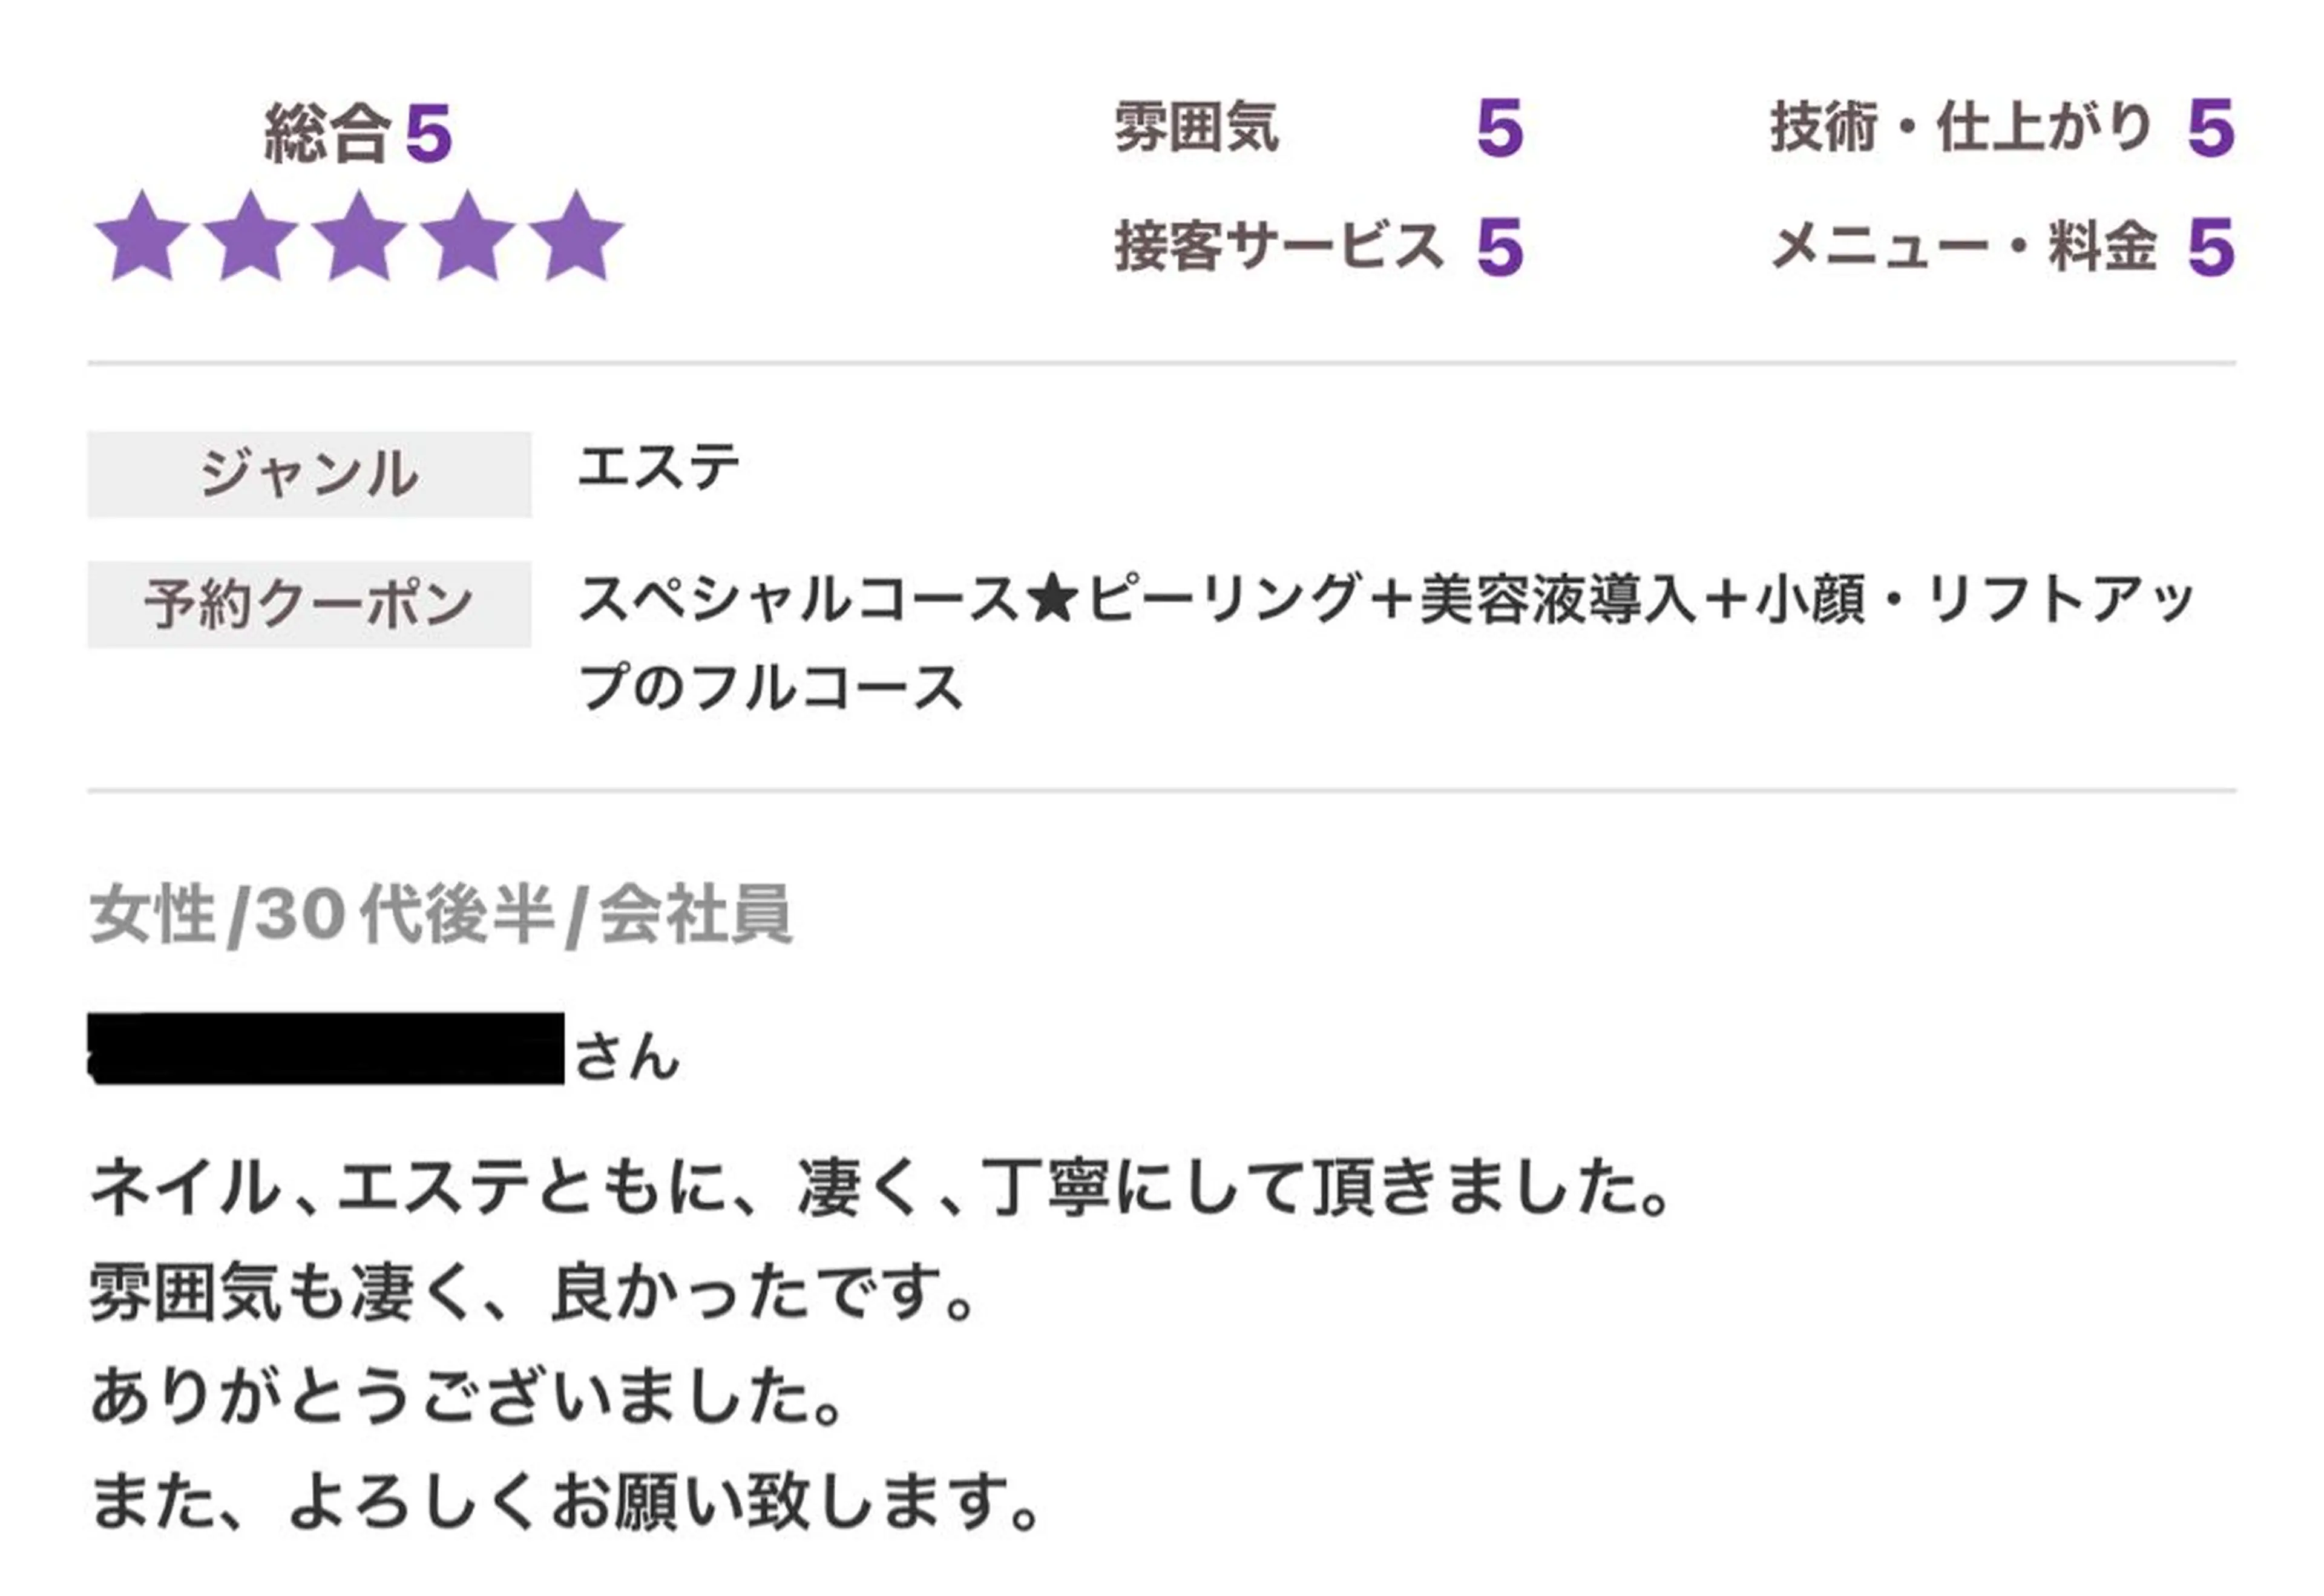
Task: Click the 総合 overall score label
Action: (x=326, y=133)
